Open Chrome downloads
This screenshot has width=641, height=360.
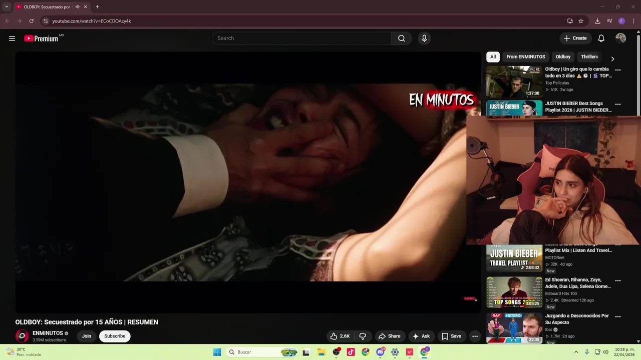[x=597, y=21]
